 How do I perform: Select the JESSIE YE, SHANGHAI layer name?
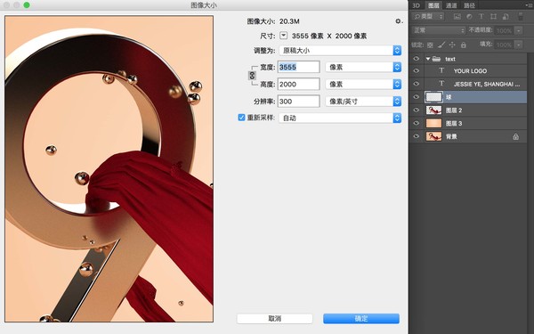pos(487,84)
